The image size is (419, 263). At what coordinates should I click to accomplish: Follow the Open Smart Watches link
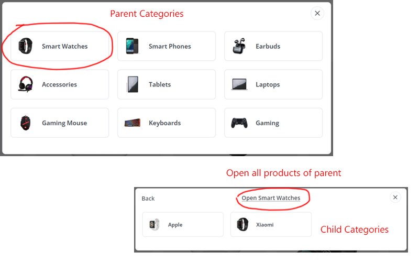point(271,198)
